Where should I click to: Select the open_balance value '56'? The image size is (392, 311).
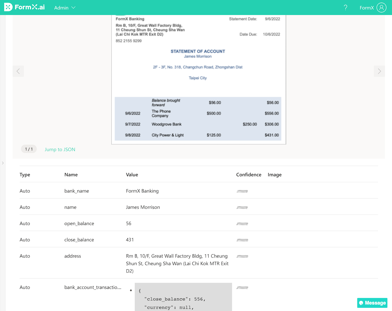(128, 223)
